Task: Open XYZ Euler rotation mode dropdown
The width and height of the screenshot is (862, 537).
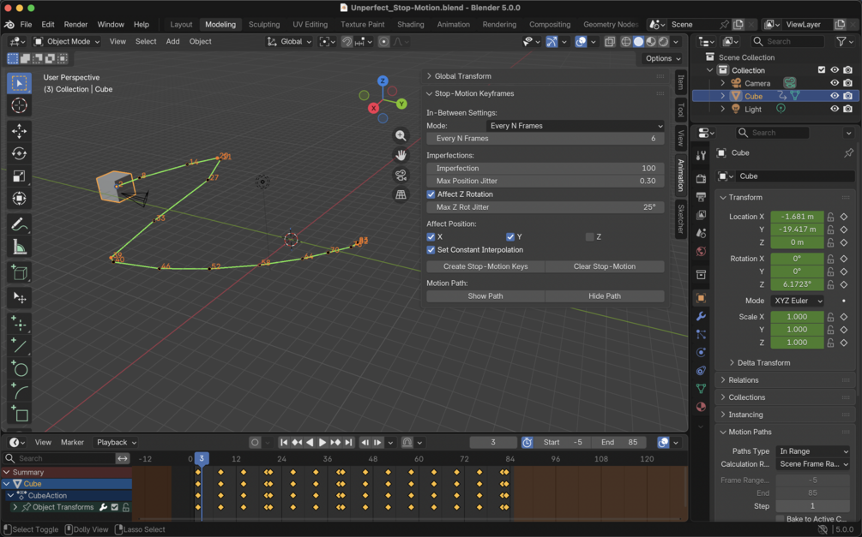Action: coord(797,301)
